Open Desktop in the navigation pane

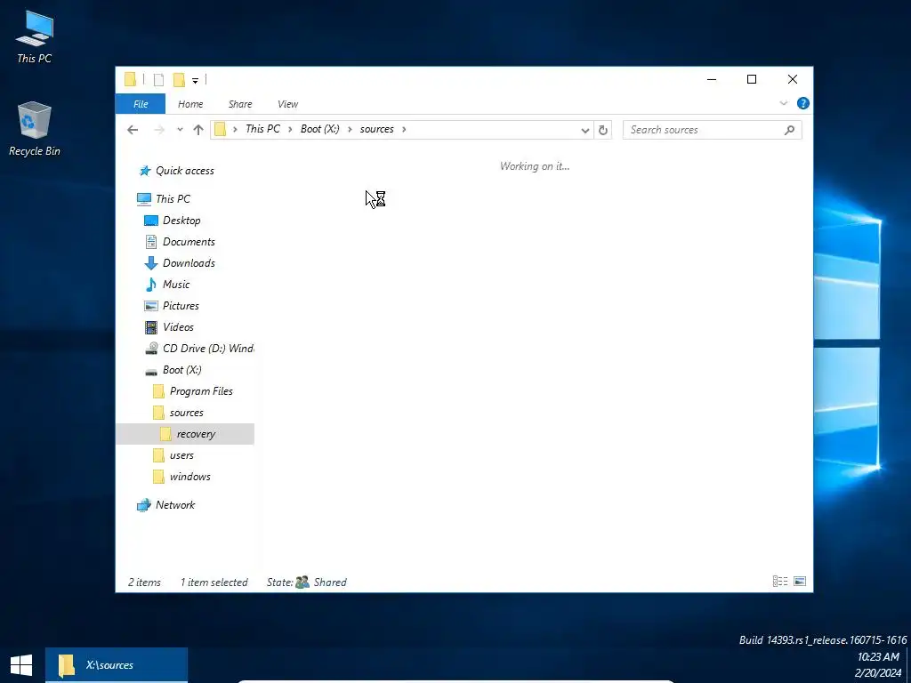[x=181, y=221]
